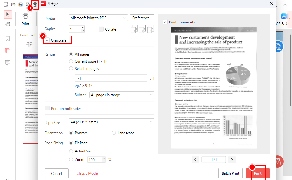Open a file using the folder icon
Viewport: 292px width, 180px height.
pyautogui.click(x=13, y=5)
